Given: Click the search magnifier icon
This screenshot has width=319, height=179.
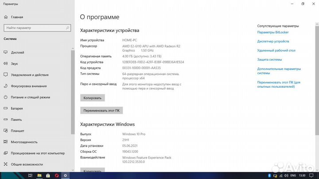Looking at the screenshot, I should click(x=67, y=28).
